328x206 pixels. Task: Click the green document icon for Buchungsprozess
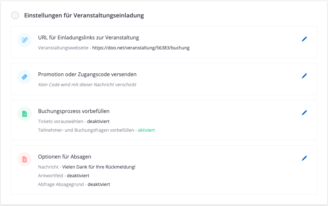click(x=25, y=114)
